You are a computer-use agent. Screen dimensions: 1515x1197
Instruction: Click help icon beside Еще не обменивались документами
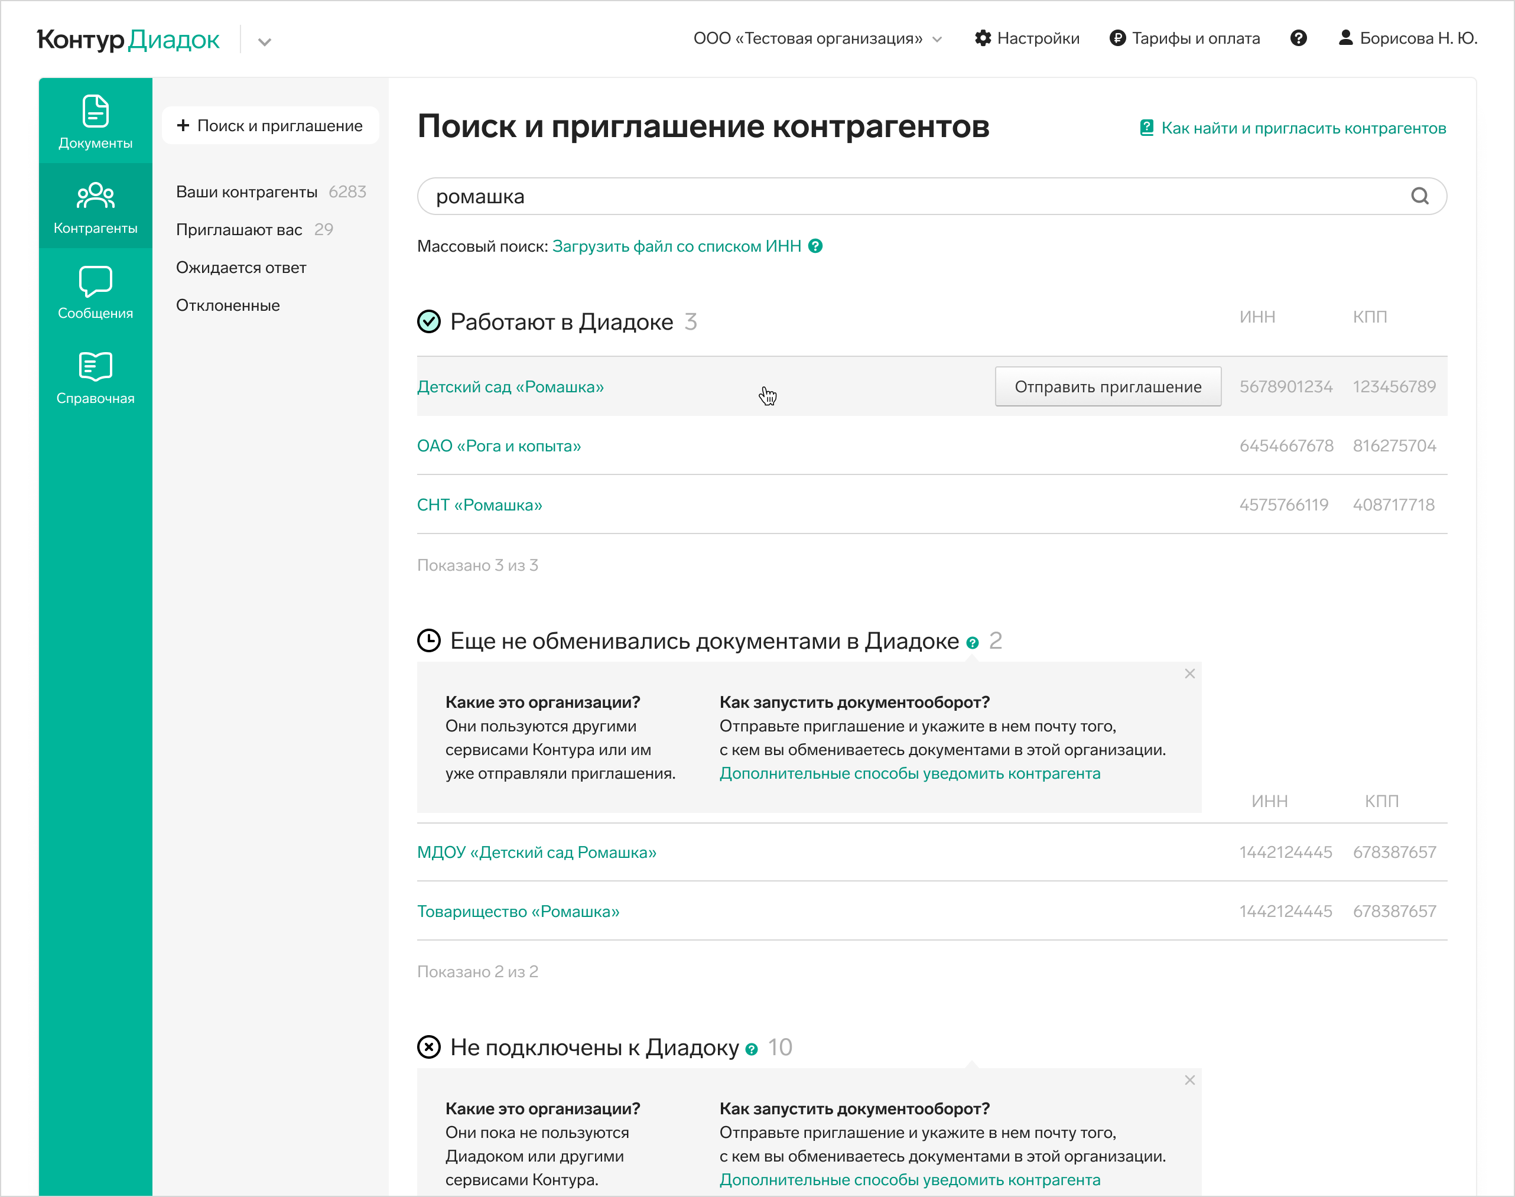tap(972, 643)
